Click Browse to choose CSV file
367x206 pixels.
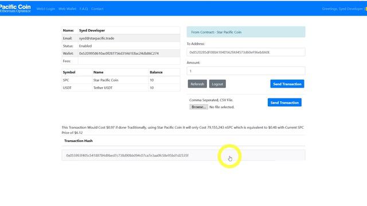click(x=198, y=107)
